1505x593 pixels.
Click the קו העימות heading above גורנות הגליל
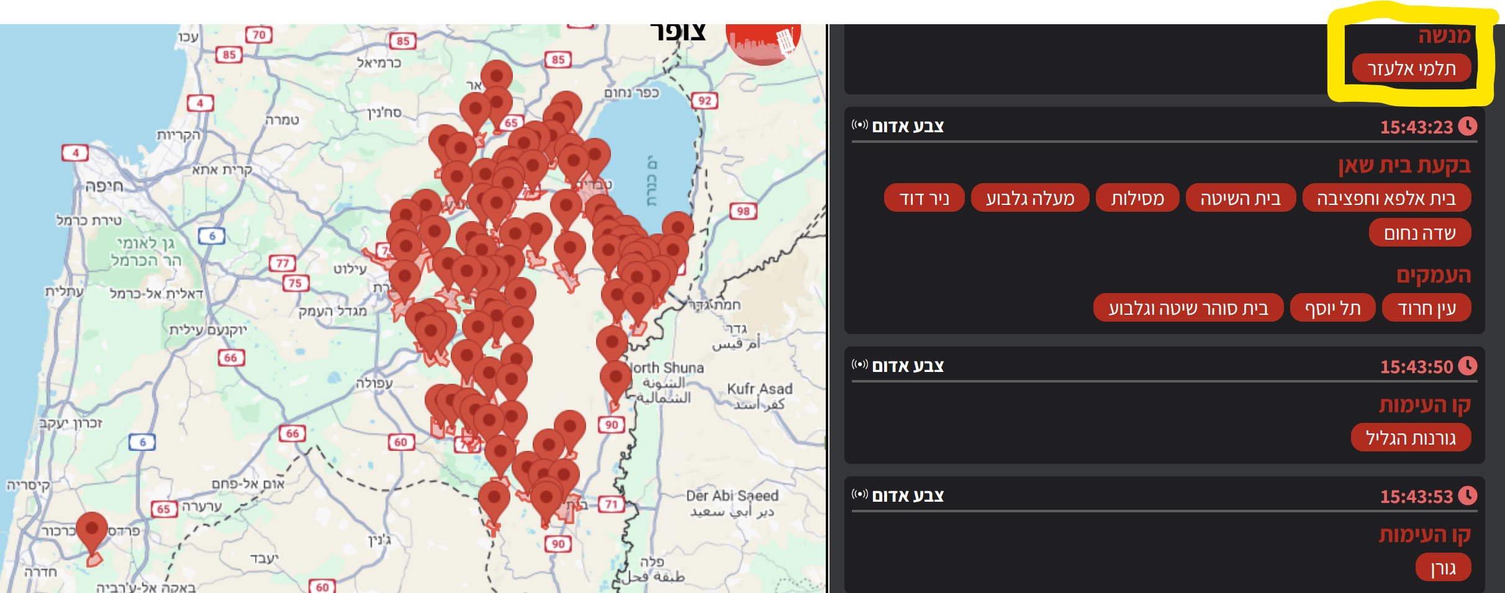[1425, 405]
